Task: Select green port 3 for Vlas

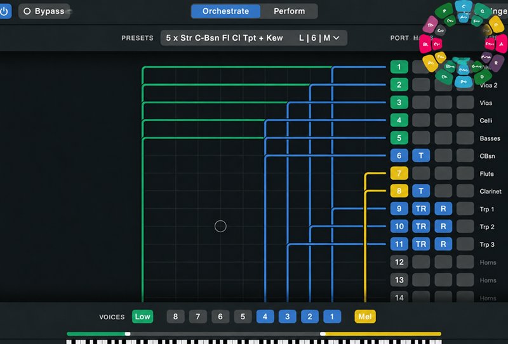Action: [399, 103]
